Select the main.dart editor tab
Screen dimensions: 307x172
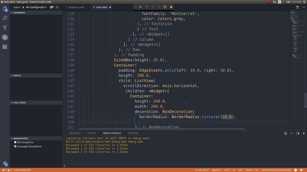102,7
